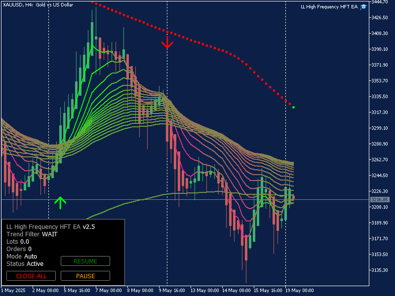Click the 19 May 00:00 time label
Screen dimensions: 395x296
(x=300, y=291)
